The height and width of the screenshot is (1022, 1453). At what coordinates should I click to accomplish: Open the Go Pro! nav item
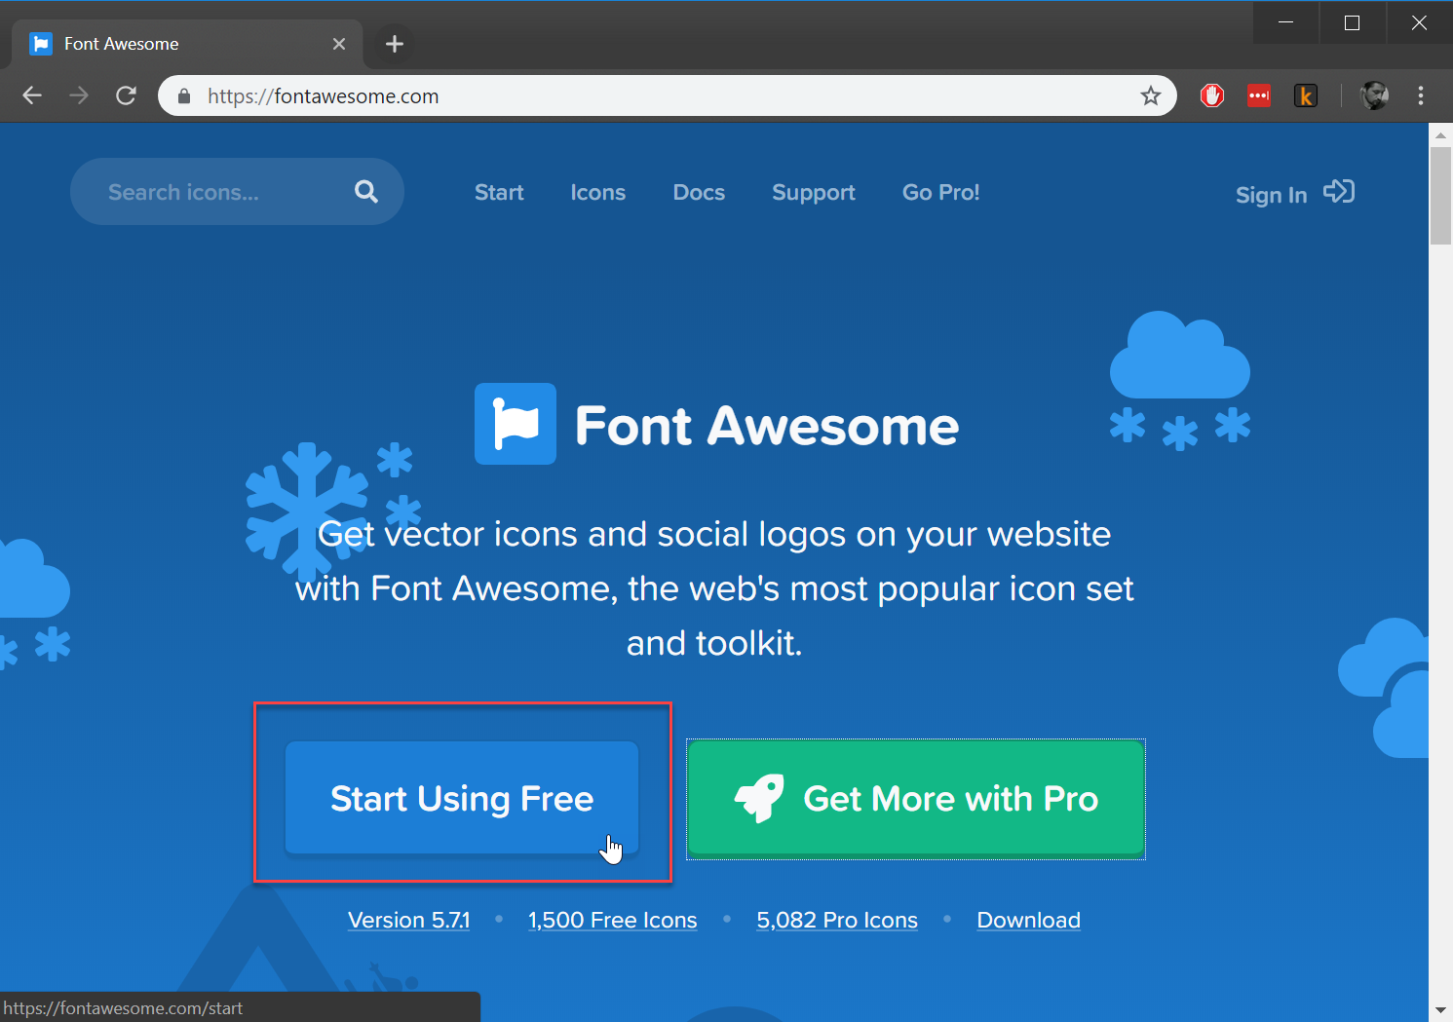tap(941, 192)
